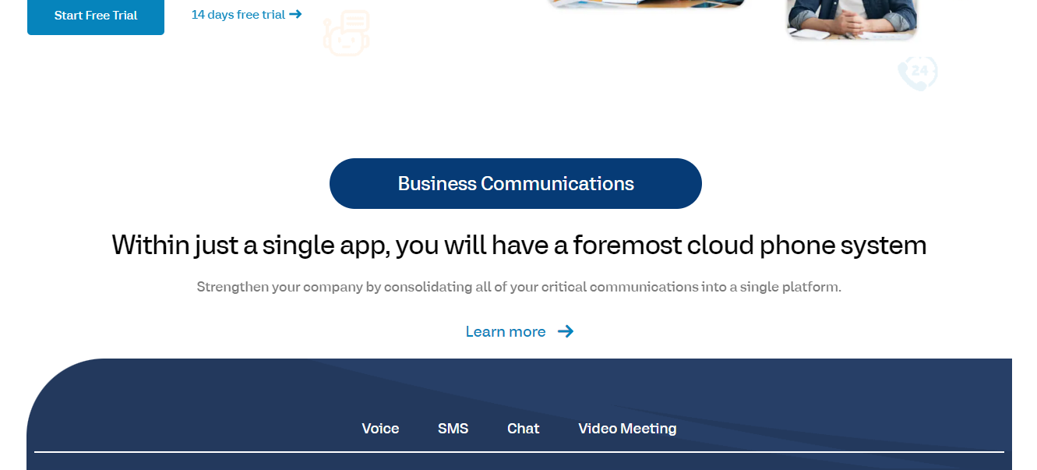Click the arrow beside 14 days free trial
The height and width of the screenshot is (470, 1037).
point(295,14)
